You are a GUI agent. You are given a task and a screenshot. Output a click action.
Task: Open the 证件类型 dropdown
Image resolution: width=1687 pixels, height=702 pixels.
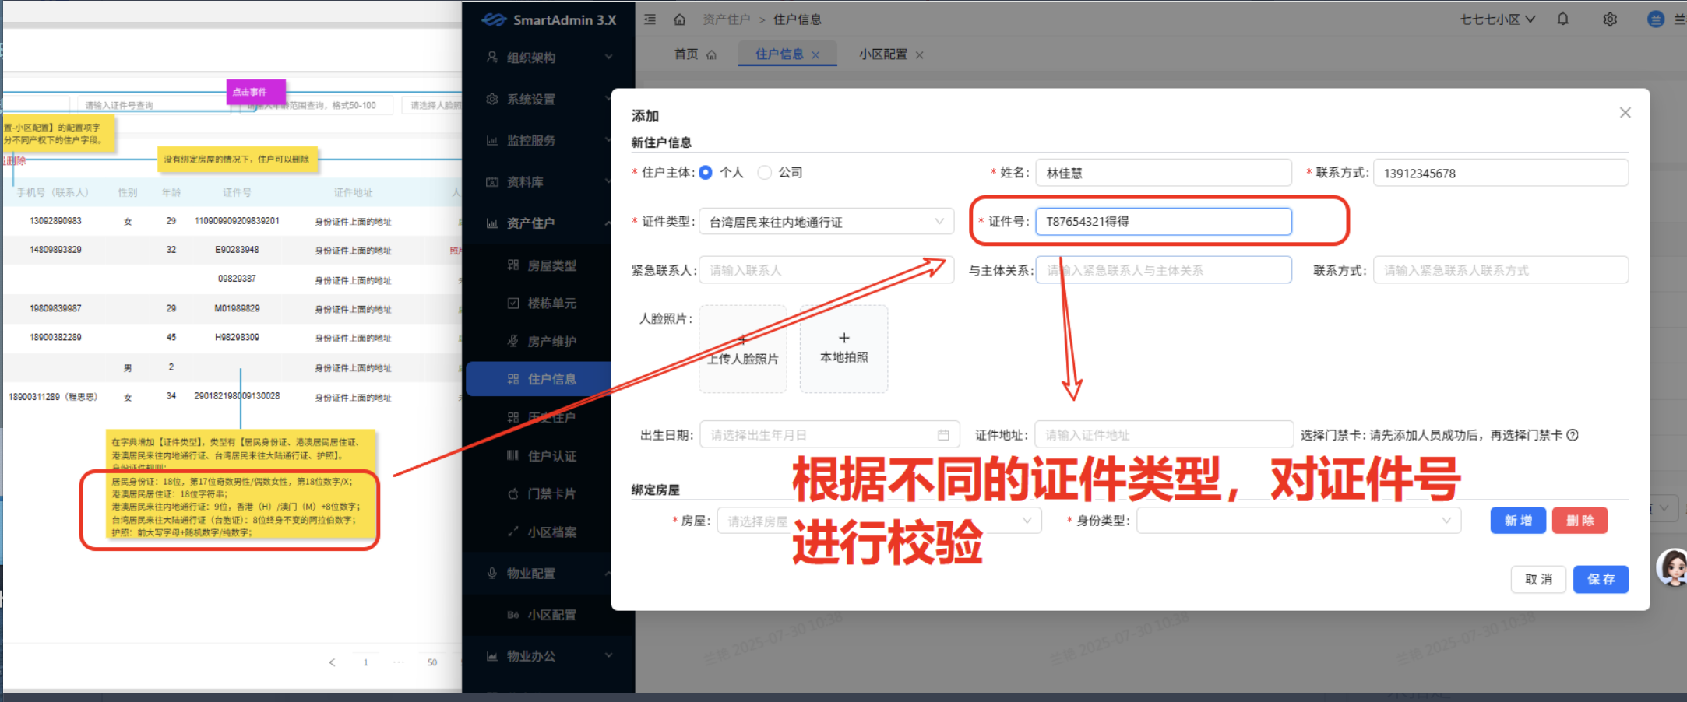click(826, 222)
